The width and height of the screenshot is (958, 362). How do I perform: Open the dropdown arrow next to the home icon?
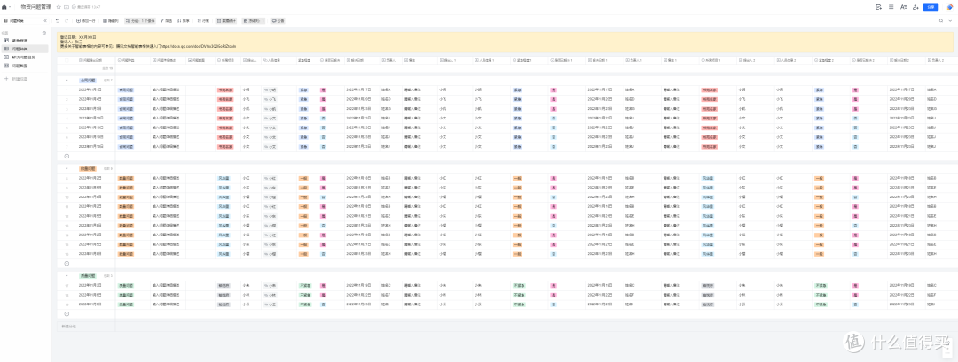tap(11, 7)
